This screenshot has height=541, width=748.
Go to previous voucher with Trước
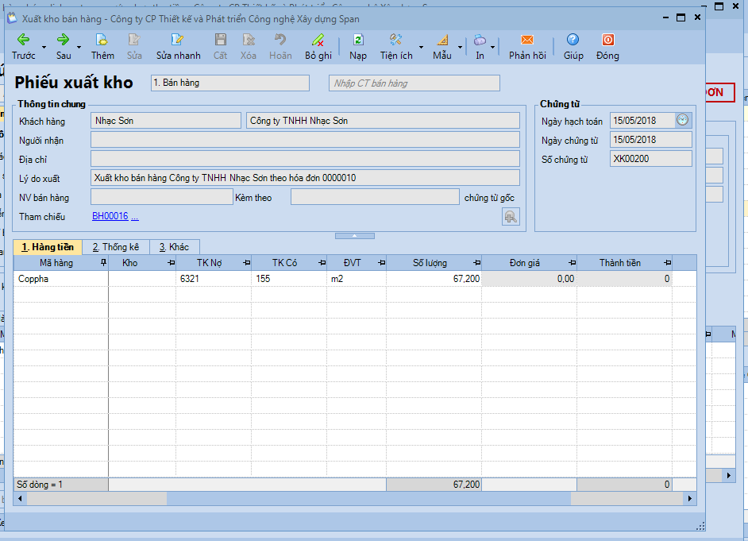point(23,46)
